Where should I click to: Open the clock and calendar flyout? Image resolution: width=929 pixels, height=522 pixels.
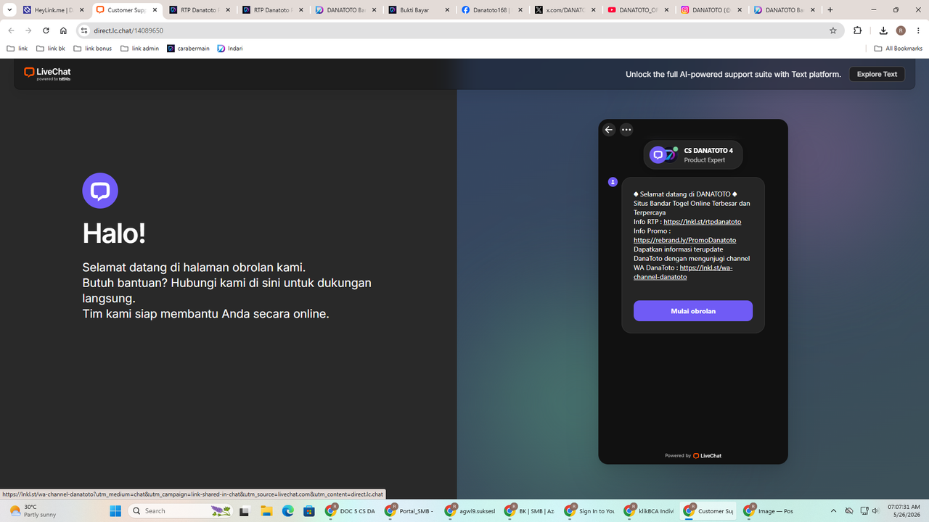point(904,511)
